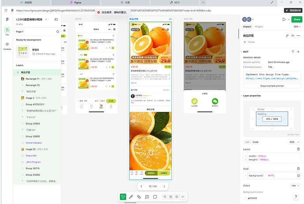Screen dimensions: 304x204
Task: Switch to Code view of properties
Action: coord(256,142)
